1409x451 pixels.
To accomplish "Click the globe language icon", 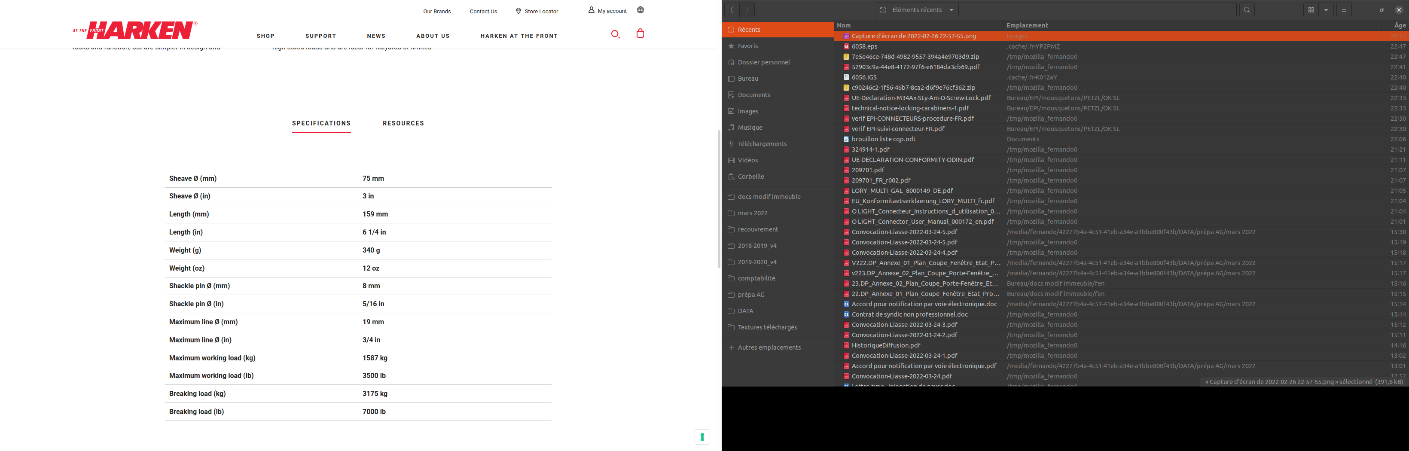I will tap(640, 10).
